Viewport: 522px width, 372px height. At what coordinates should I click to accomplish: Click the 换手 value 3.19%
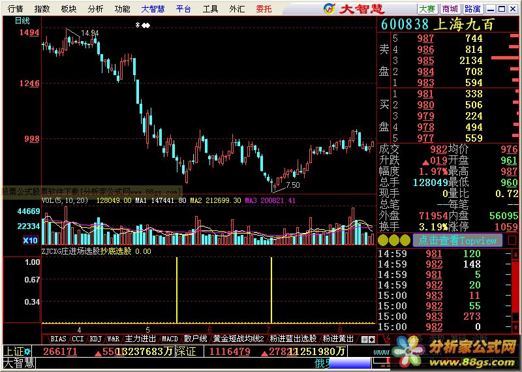433,227
